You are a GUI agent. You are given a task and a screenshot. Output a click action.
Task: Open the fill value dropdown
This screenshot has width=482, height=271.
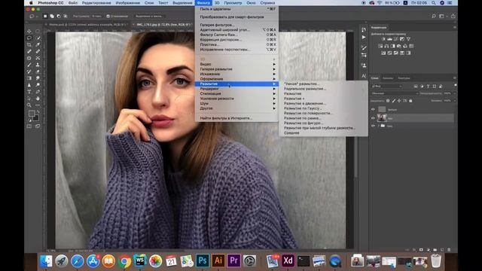454,101
